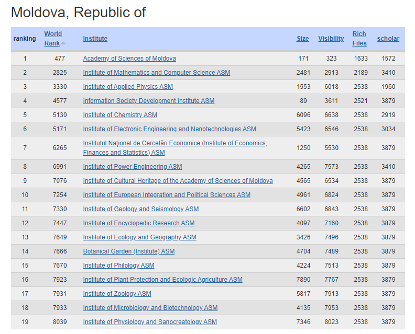
Task: Open Academy of Sciences of Moldova link
Action: (129, 59)
